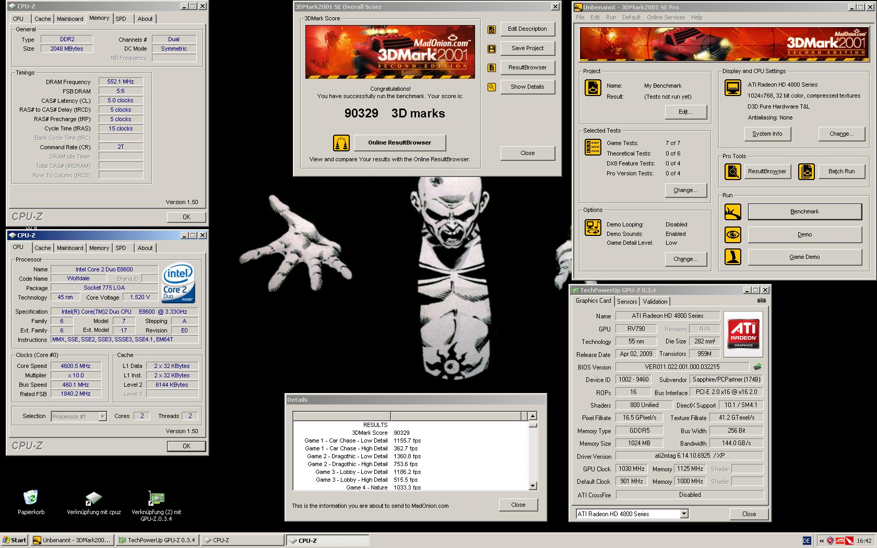Image resolution: width=877 pixels, height=548 pixels.
Task: Click the Options demo settings icon
Action: point(592,228)
